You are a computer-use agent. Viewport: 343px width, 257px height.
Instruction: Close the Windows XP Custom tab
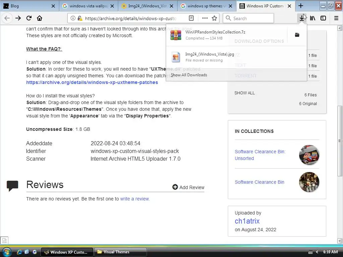coord(289,6)
